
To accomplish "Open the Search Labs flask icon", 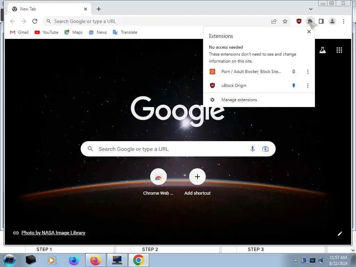I will (x=322, y=50).
